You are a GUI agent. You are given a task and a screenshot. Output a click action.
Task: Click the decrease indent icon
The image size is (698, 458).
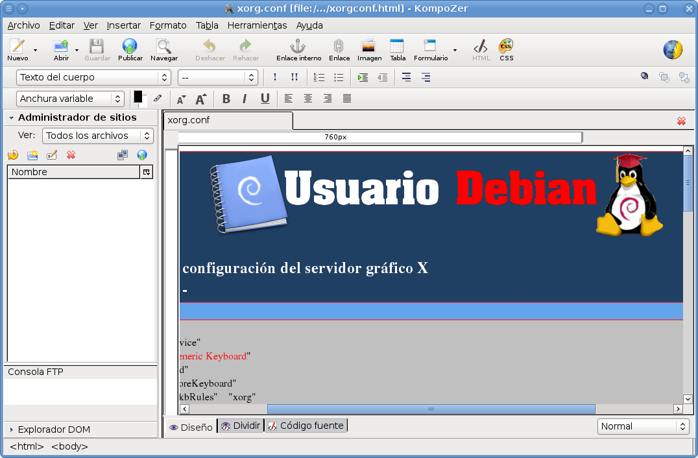(x=382, y=77)
